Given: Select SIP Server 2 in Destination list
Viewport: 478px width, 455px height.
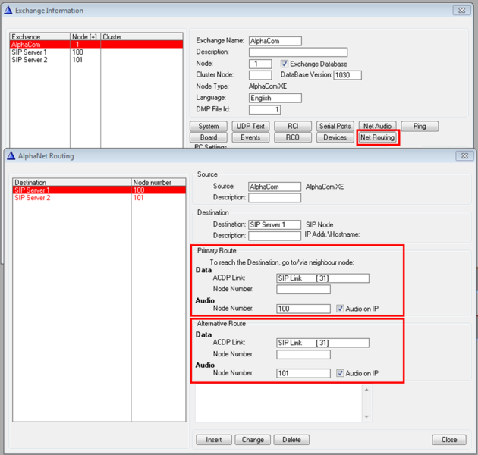Looking at the screenshot, I should (x=99, y=198).
